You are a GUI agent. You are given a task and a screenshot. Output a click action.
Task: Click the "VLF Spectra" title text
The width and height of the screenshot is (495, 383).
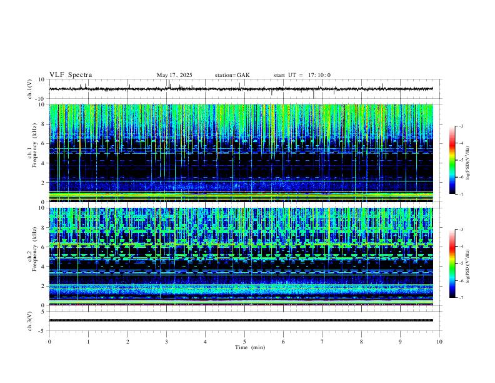[71, 75]
